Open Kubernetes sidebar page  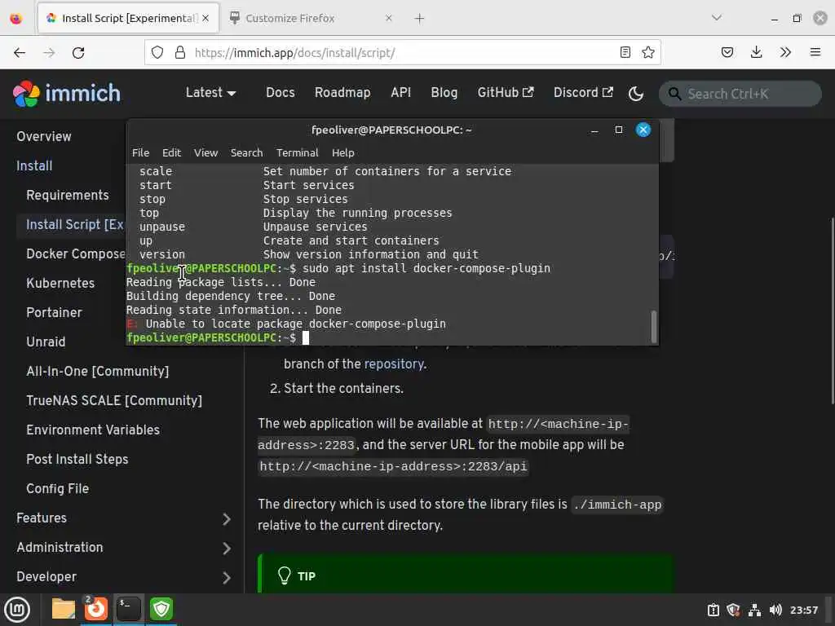[60, 283]
